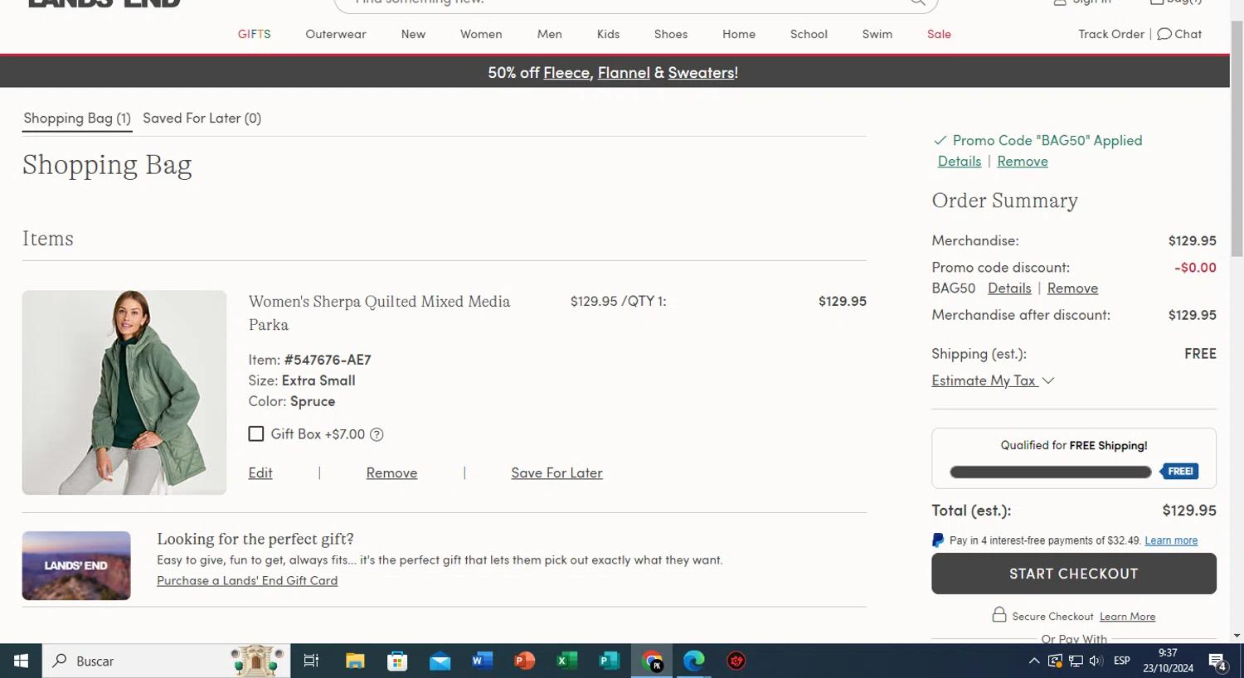Start checkout with START CHECKOUT button
Screen dimensions: 1244x678
[x=1074, y=574]
